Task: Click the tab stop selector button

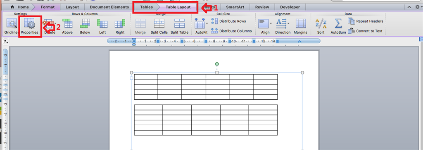Action: 6,42
